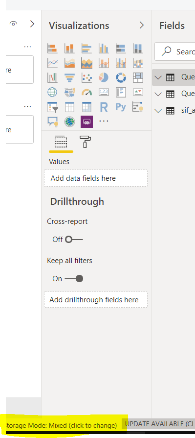Choose the Ribbon chart visual
The image size is (195, 438).
(x=138, y=63)
